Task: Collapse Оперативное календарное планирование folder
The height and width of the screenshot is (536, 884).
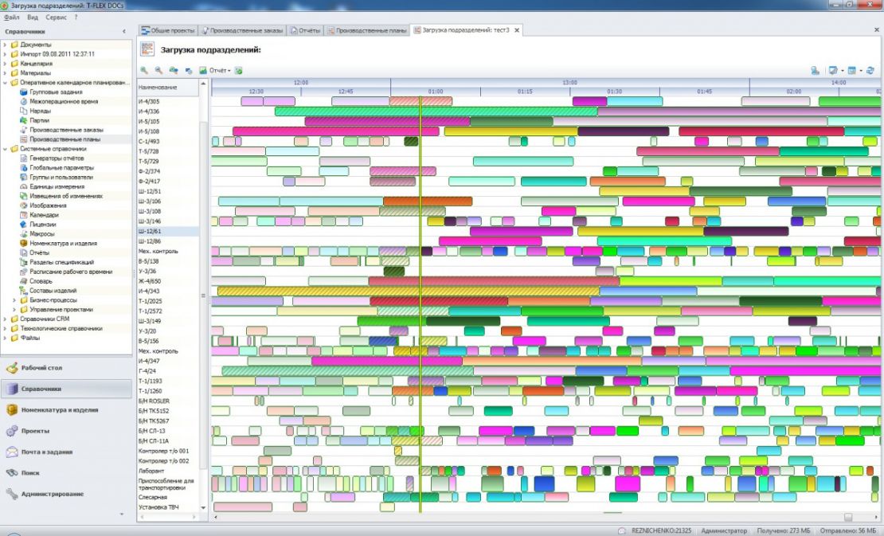Action: coord(5,83)
